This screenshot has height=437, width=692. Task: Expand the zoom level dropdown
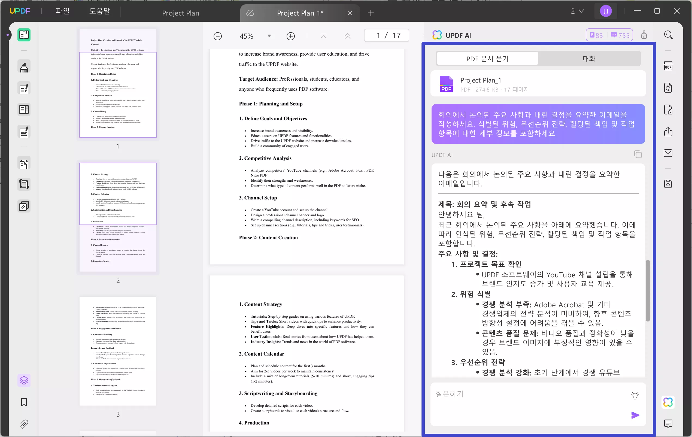[269, 36]
